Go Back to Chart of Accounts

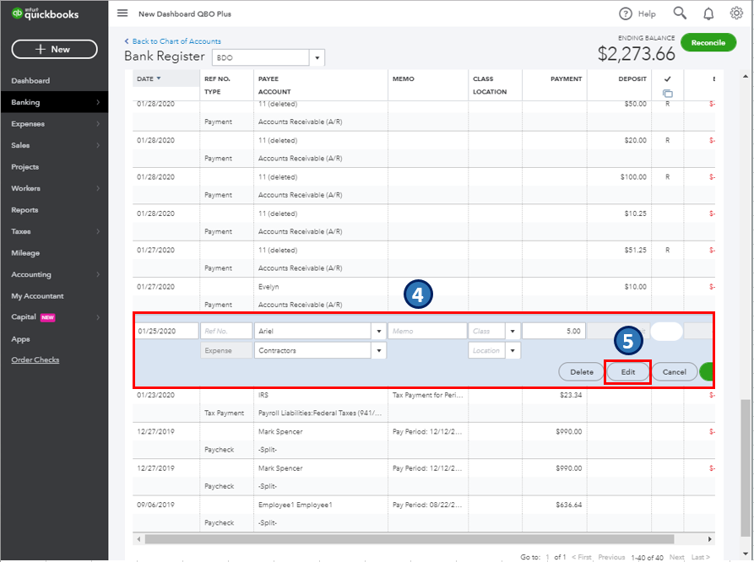172,41
